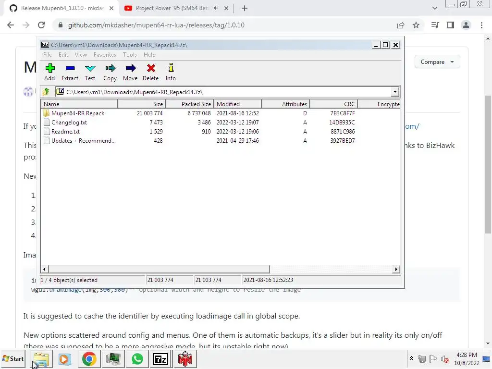Click the horizontal scrollbar's right arrow
The width and height of the screenshot is (492, 369).
(x=396, y=269)
